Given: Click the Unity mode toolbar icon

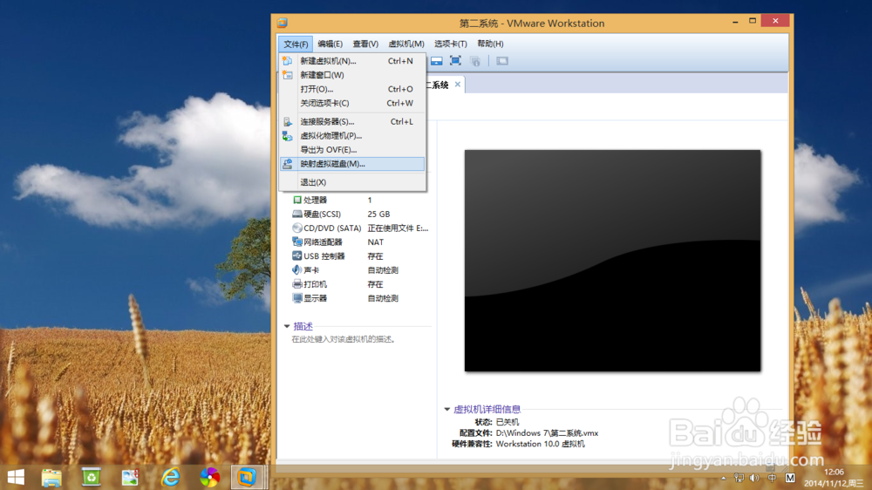Looking at the screenshot, I should tap(475, 61).
